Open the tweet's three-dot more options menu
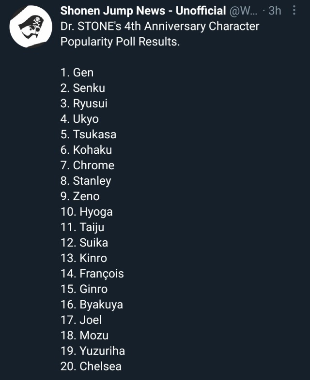310x380 pixels. tap(294, 11)
